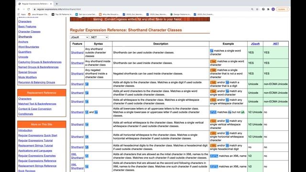Open the Why We Should bookmark
Image resolution: width=306 pixels, height=172 pixels.
[109, 14]
